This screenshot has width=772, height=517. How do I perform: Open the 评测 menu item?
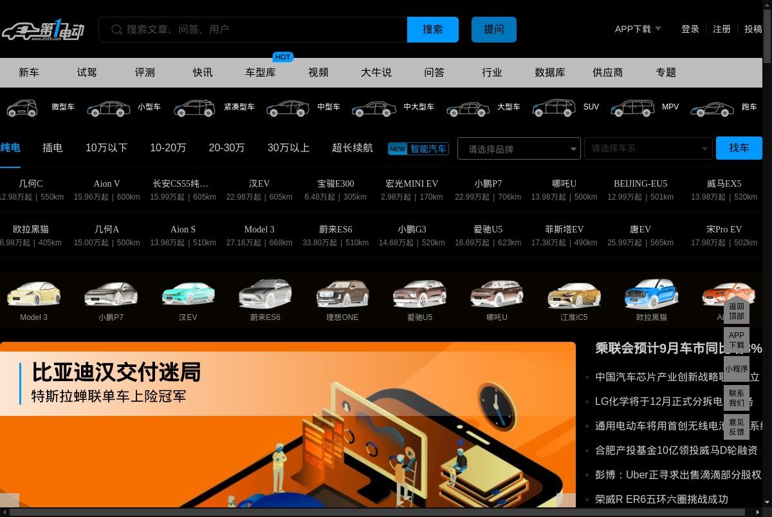(145, 73)
